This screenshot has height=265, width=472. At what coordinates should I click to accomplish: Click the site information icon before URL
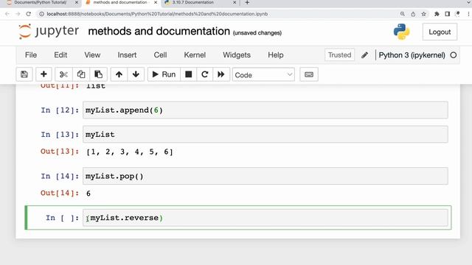pos(41,14)
